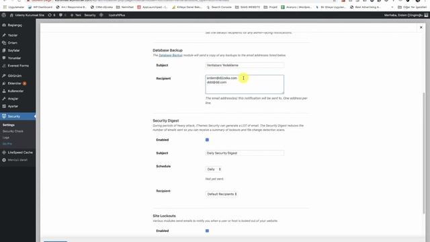Click the Görünüm brush icon
This screenshot has height=242, width=430.
tap(4, 76)
